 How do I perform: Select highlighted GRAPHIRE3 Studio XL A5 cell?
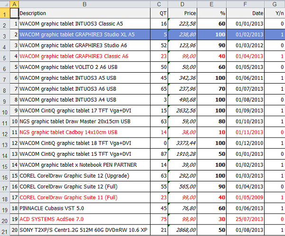84,35
